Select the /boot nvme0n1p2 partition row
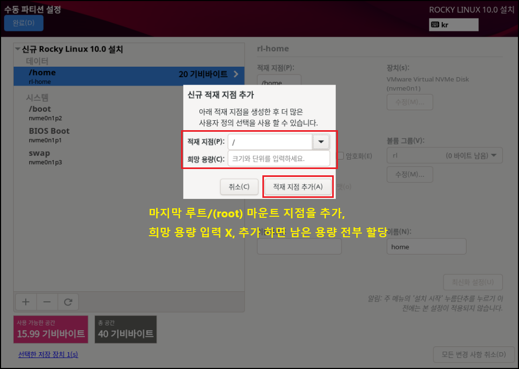The height and width of the screenshot is (369, 519). (x=129, y=113)
